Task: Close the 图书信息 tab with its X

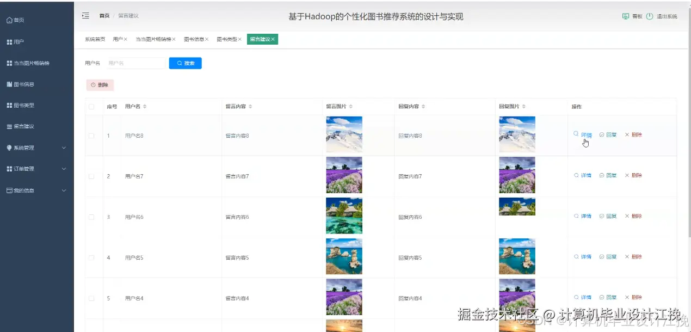Action: (x=207, y=39)
